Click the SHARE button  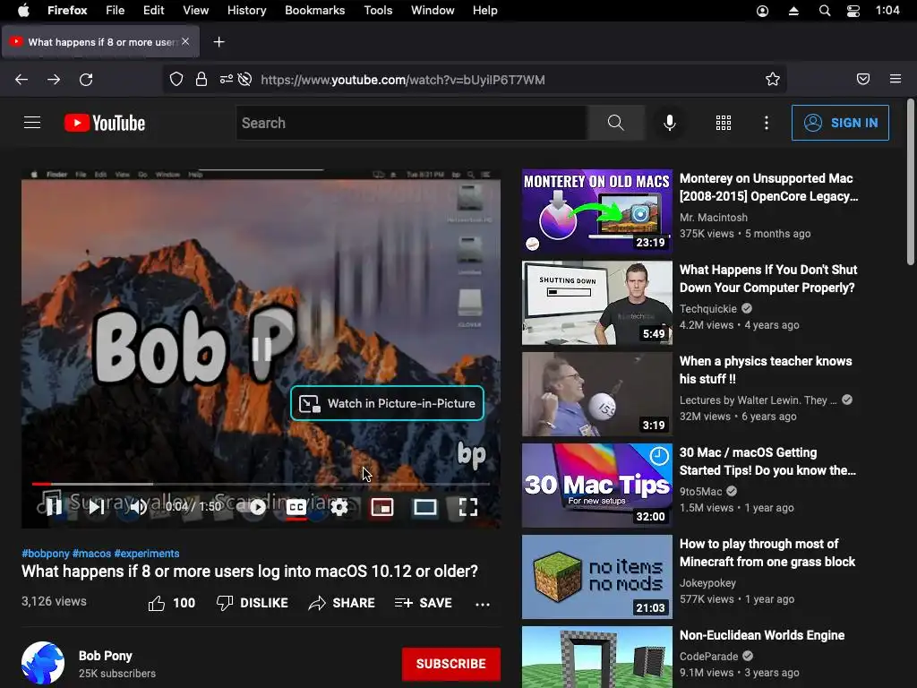(x=341, y=603)
